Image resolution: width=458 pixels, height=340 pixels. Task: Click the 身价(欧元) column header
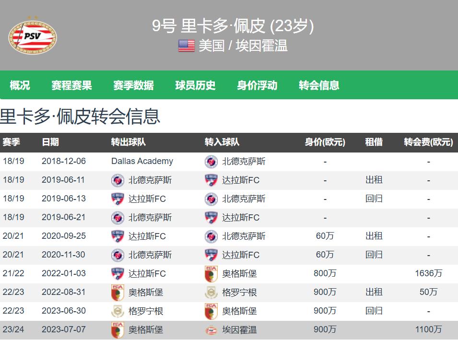tap(325, 142)
